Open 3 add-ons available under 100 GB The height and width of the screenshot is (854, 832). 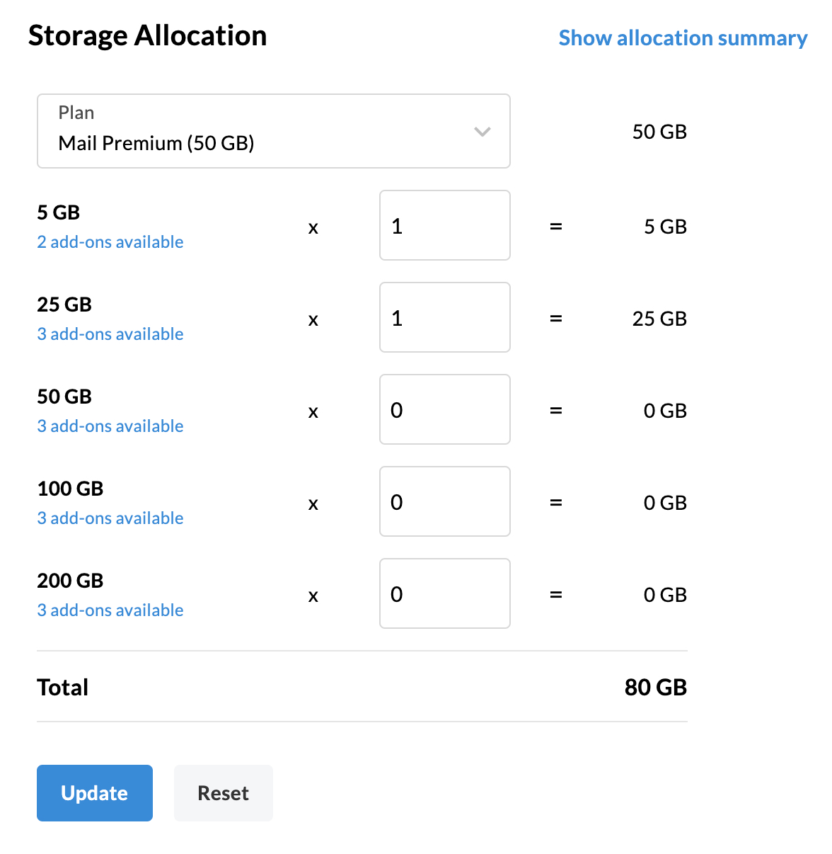pyautogui.click(x=110, y=518)
